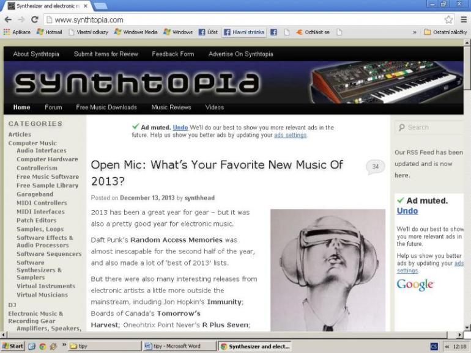Click the sidebar Search input field
This screenshot has height=353, width=471.
click(429, 128)
